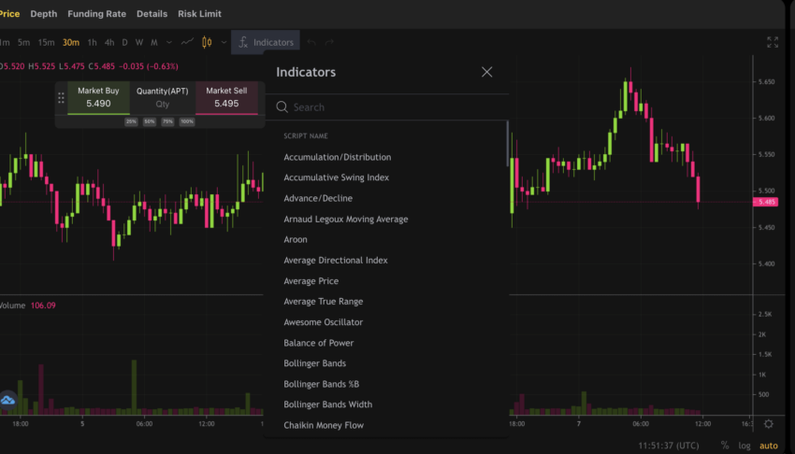Select the line chart type icon

187,42
